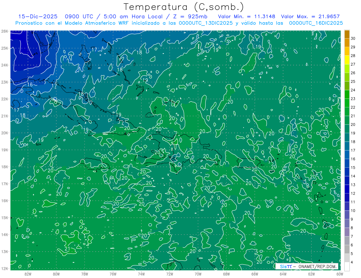Click the '16' contour label on the map

pos(30,85)
